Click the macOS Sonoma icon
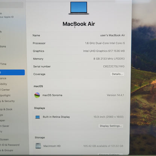Image resolution: width=156 pixels, height=156 pixels. [37, 95]
